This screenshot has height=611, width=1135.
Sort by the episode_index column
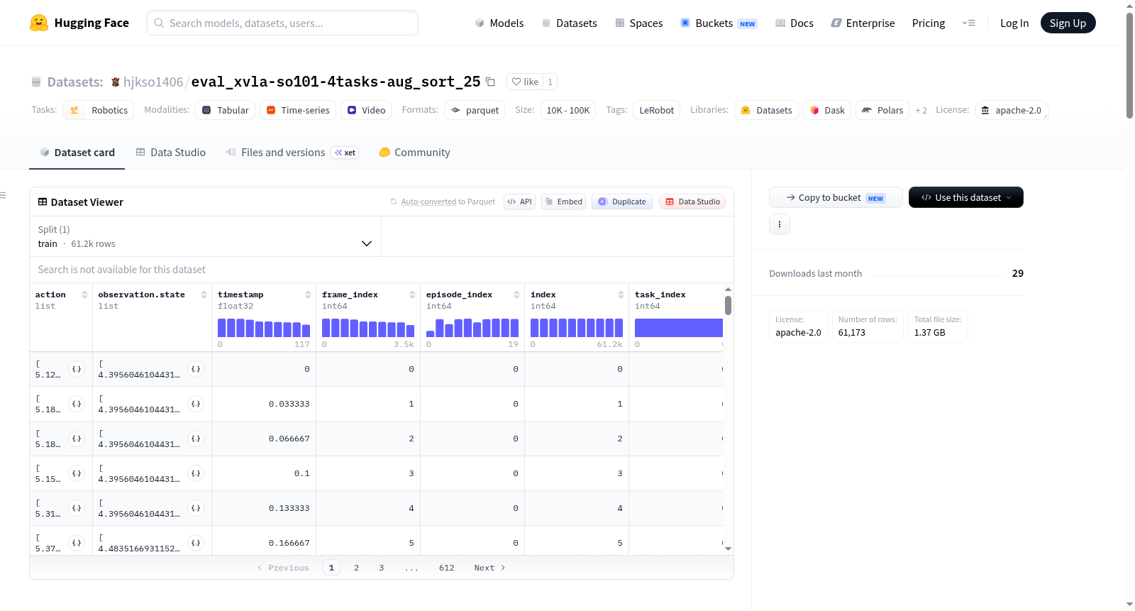pos(516,295)
